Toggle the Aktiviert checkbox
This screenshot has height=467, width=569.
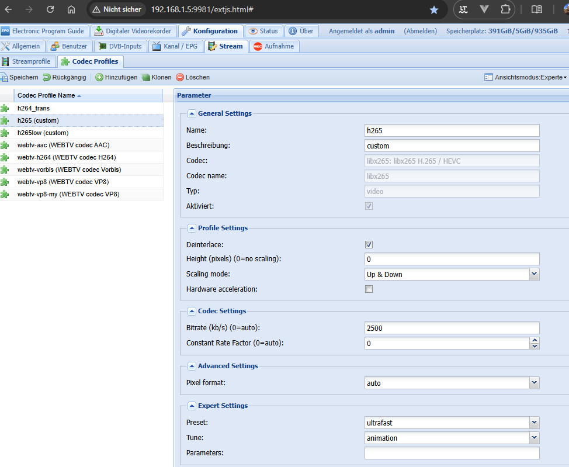[369, 206]
